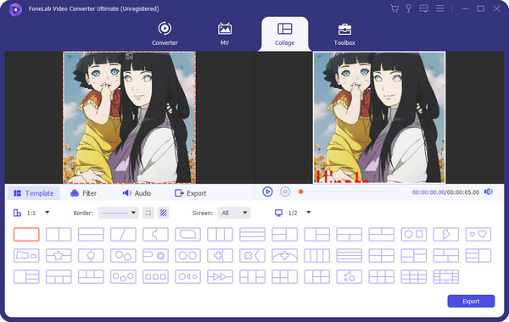The image size is (509, 322).
Task: Select the four horizontal rows template
Action: [x=349, y=256]
